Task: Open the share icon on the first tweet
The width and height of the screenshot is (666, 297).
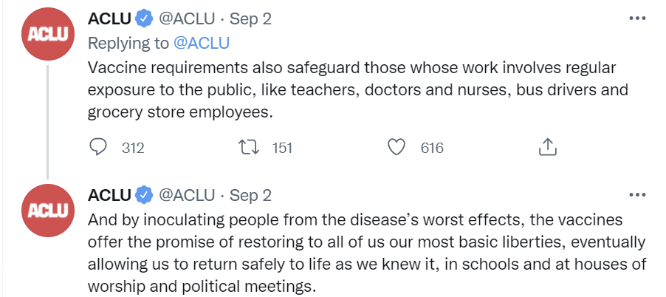Action: [x=548, y=147]
